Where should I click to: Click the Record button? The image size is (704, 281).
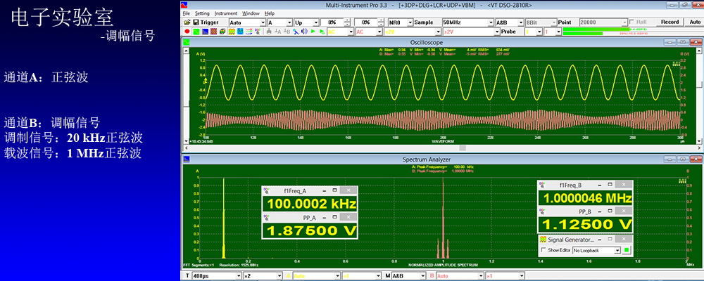[x=670, y=22]
